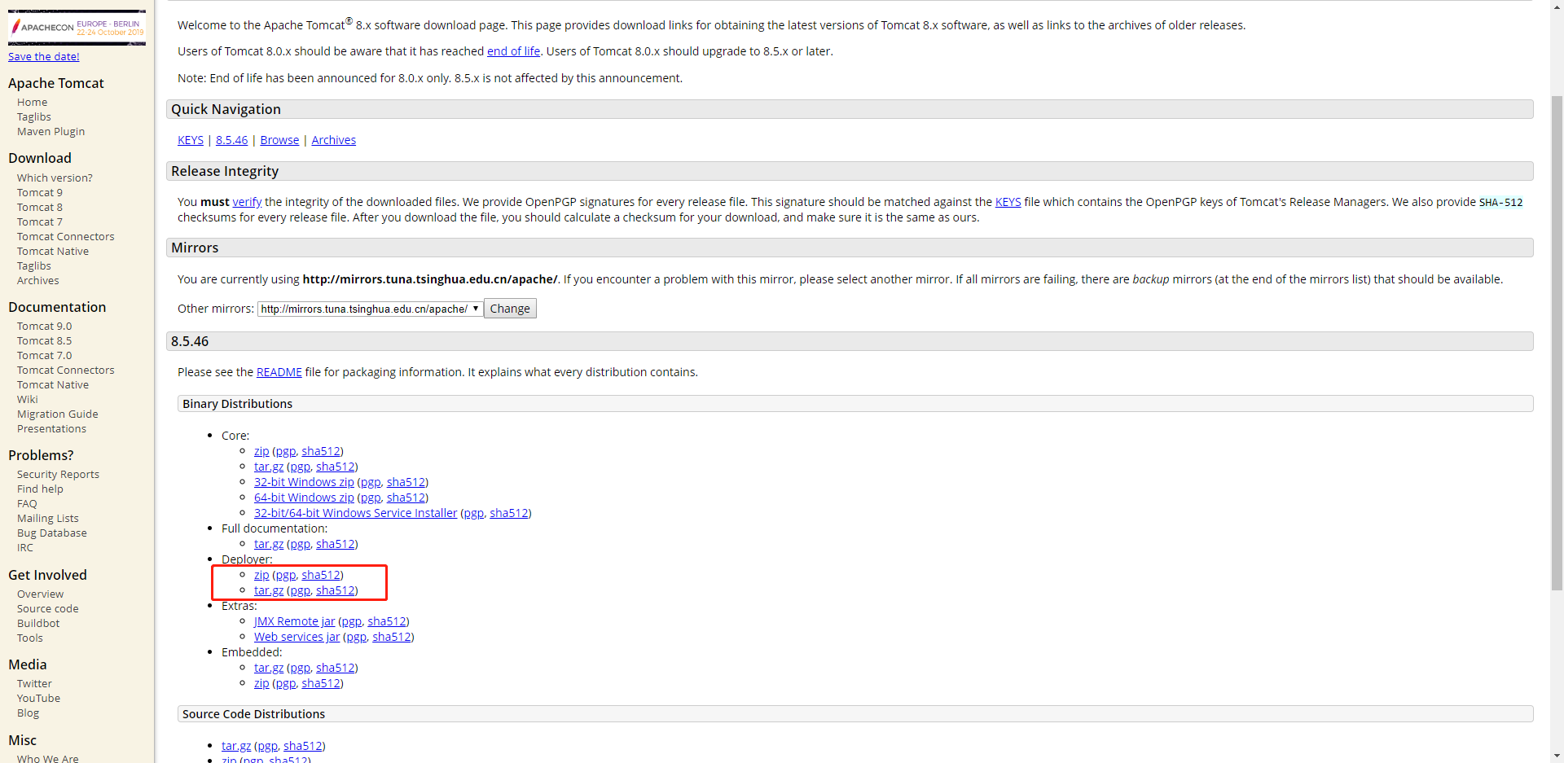1564x763 pixels.
Task: Open the Security Reports page
Action: [x=58, y=473]
